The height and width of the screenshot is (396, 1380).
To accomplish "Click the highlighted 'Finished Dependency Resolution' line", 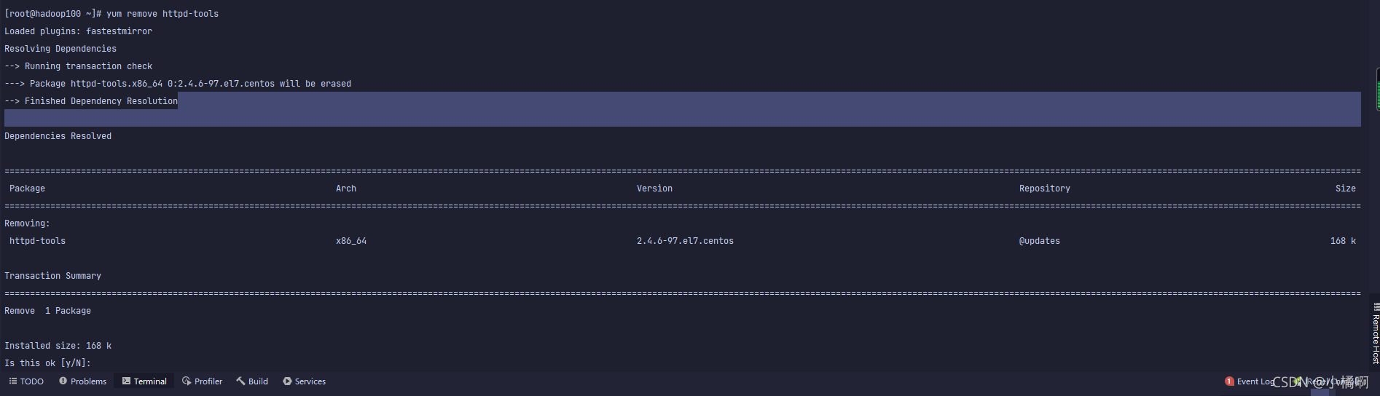I will [x=91, y=101].
